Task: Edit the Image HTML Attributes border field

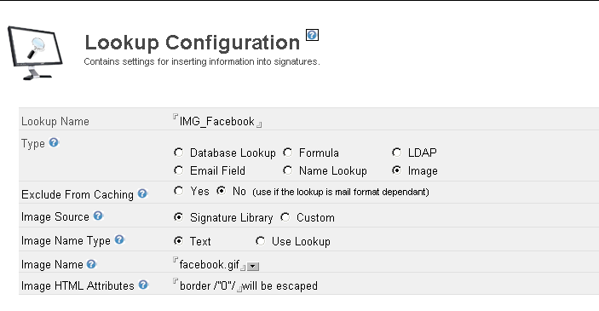Action: pyautogui.click(x=207, y=285)
